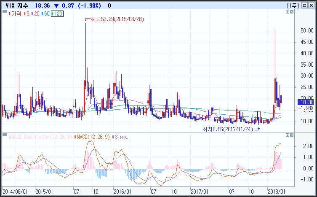The height and width of the screenshot is (197, 317).
Task: Click the 1.00 MACD axis label
Action: pos(308,157)
